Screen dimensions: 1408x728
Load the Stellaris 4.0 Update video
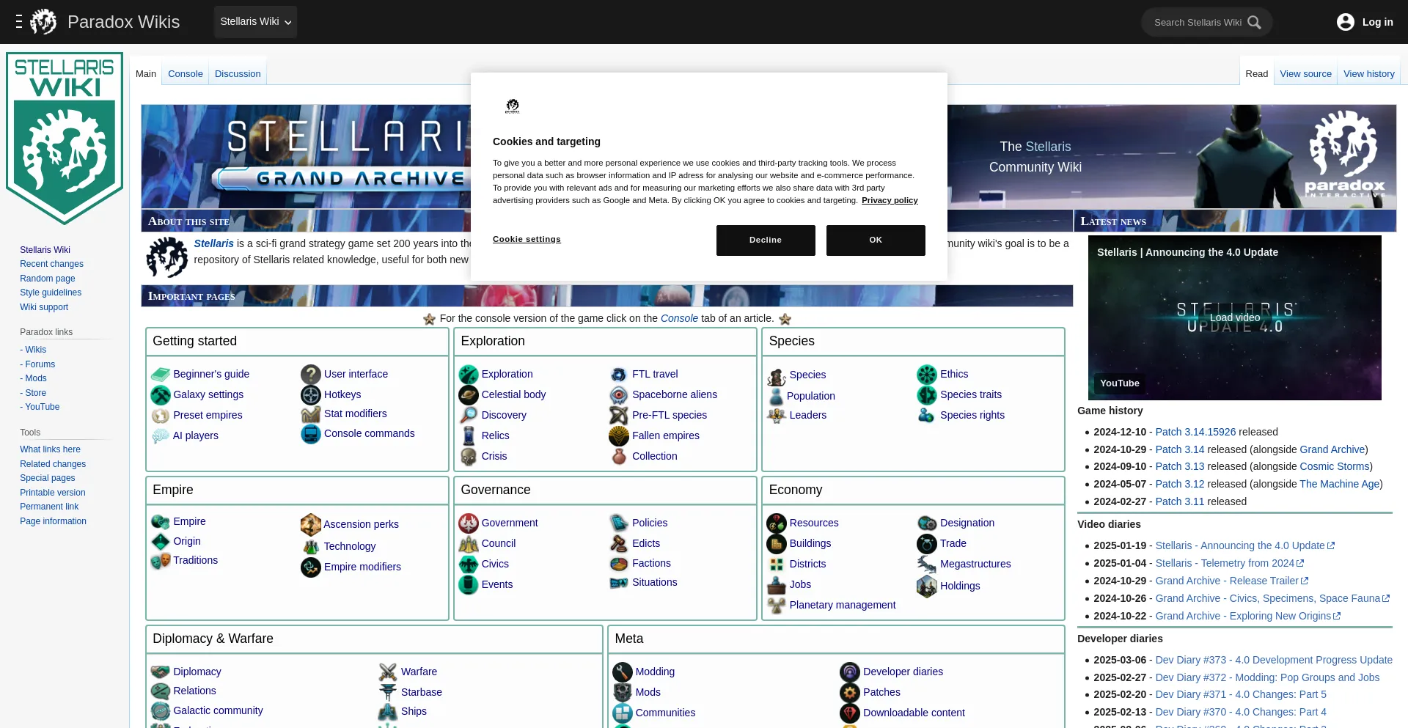tap(1235, 317)
